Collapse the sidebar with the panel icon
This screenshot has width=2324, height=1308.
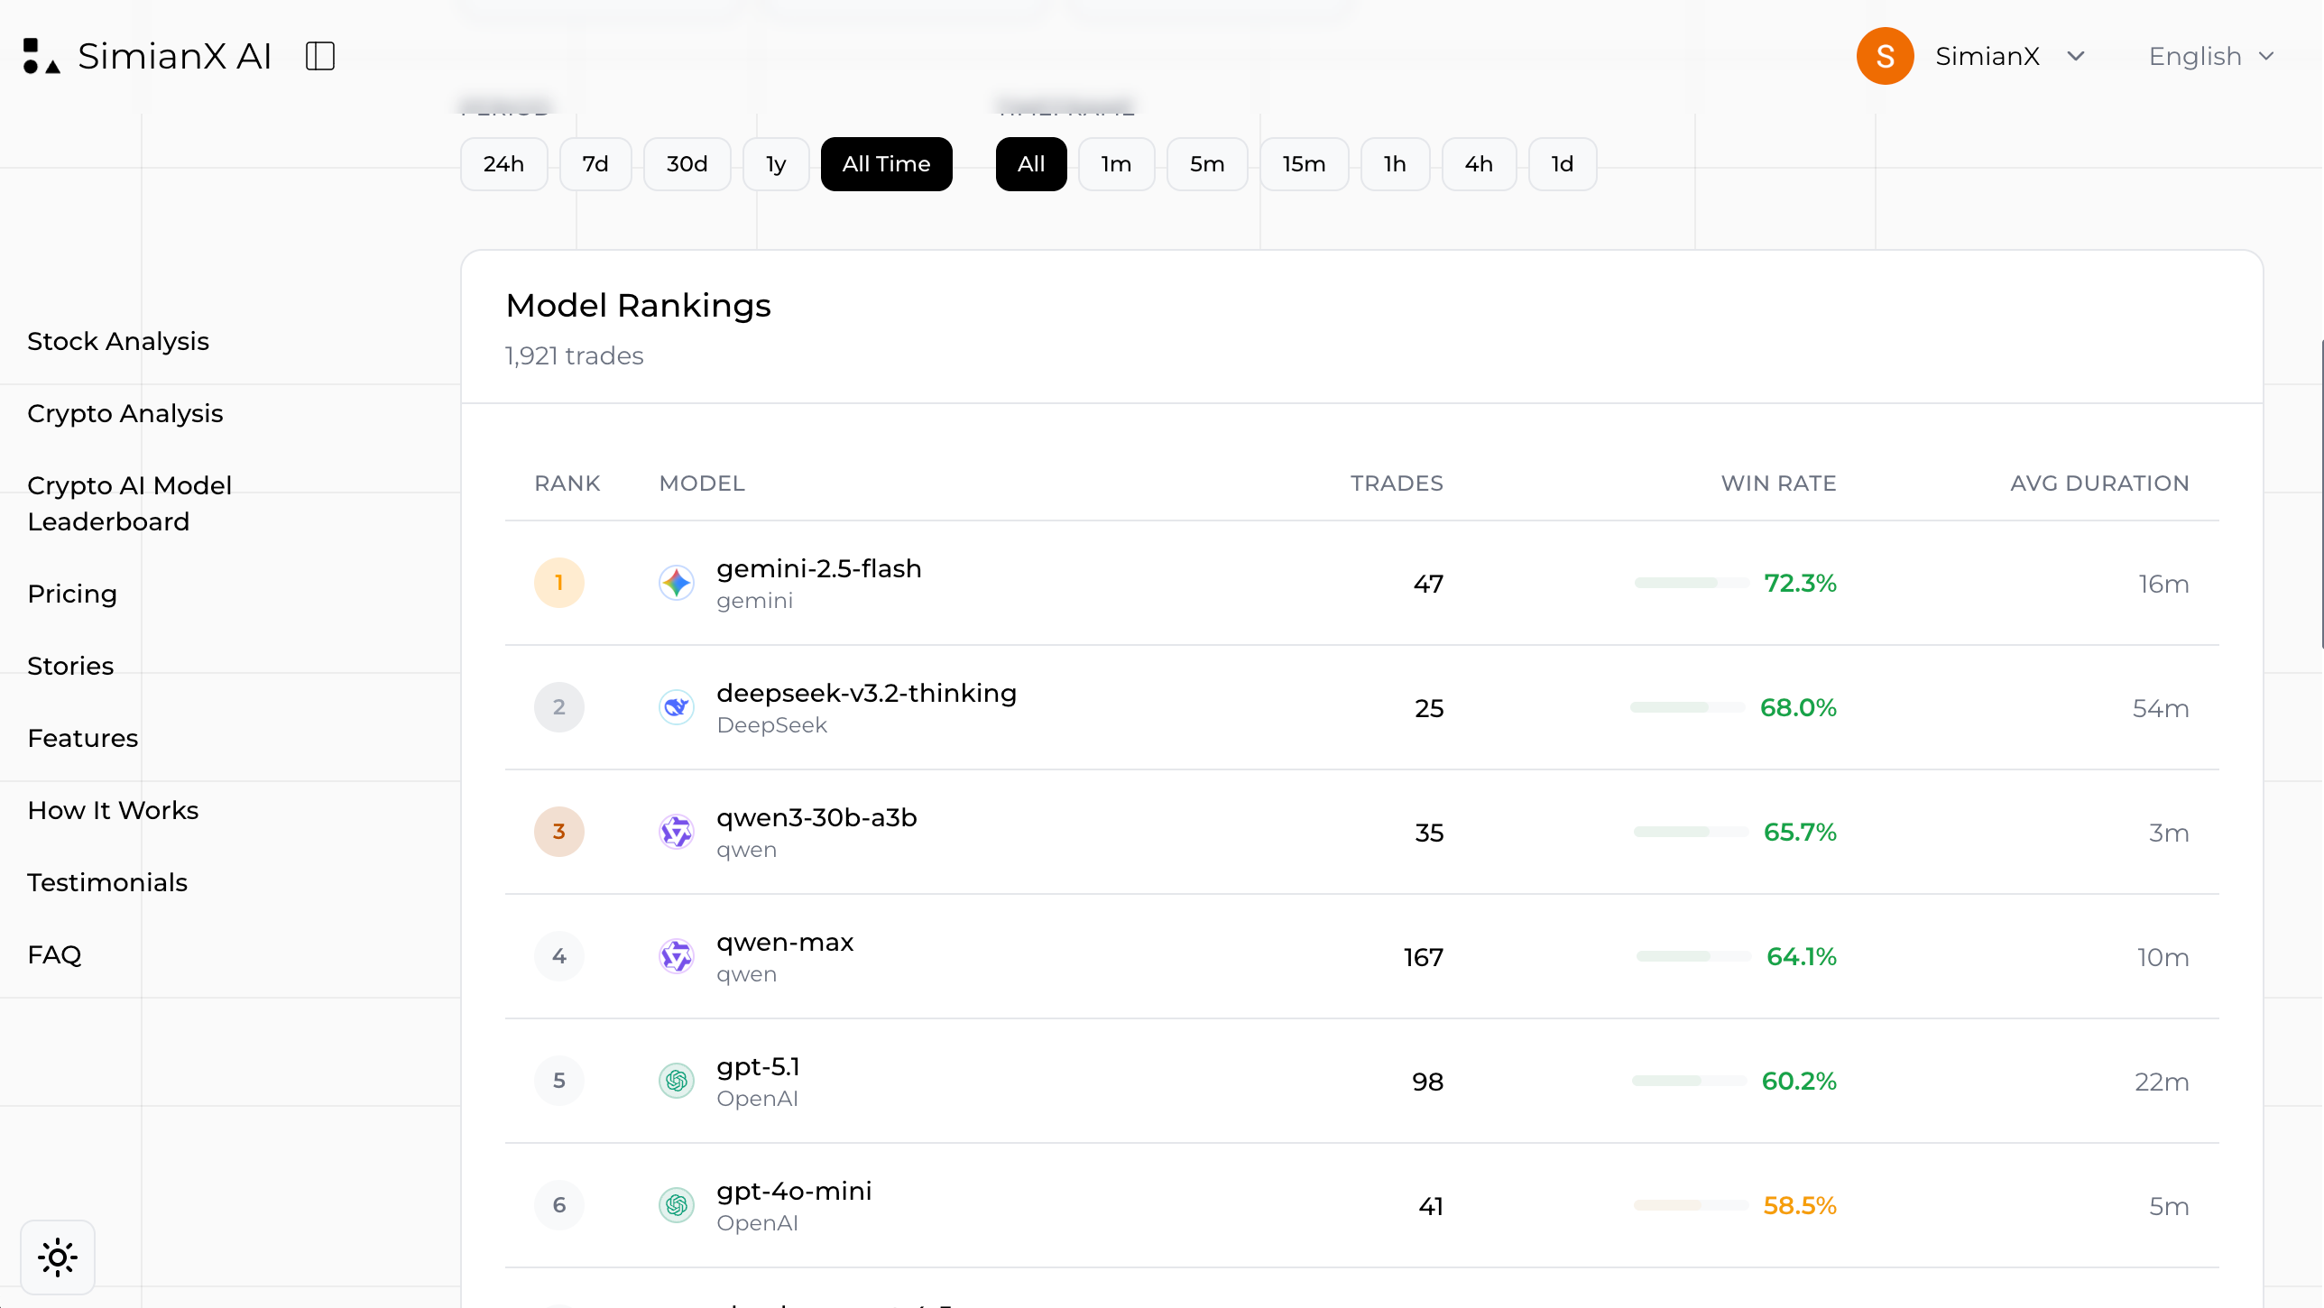[319, 55]
